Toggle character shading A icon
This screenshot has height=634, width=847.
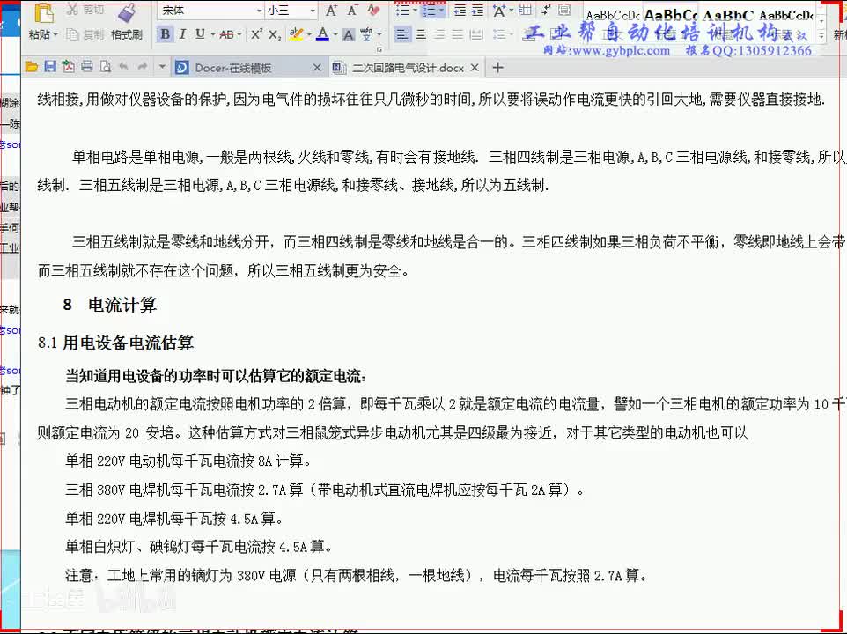[349, 35]
